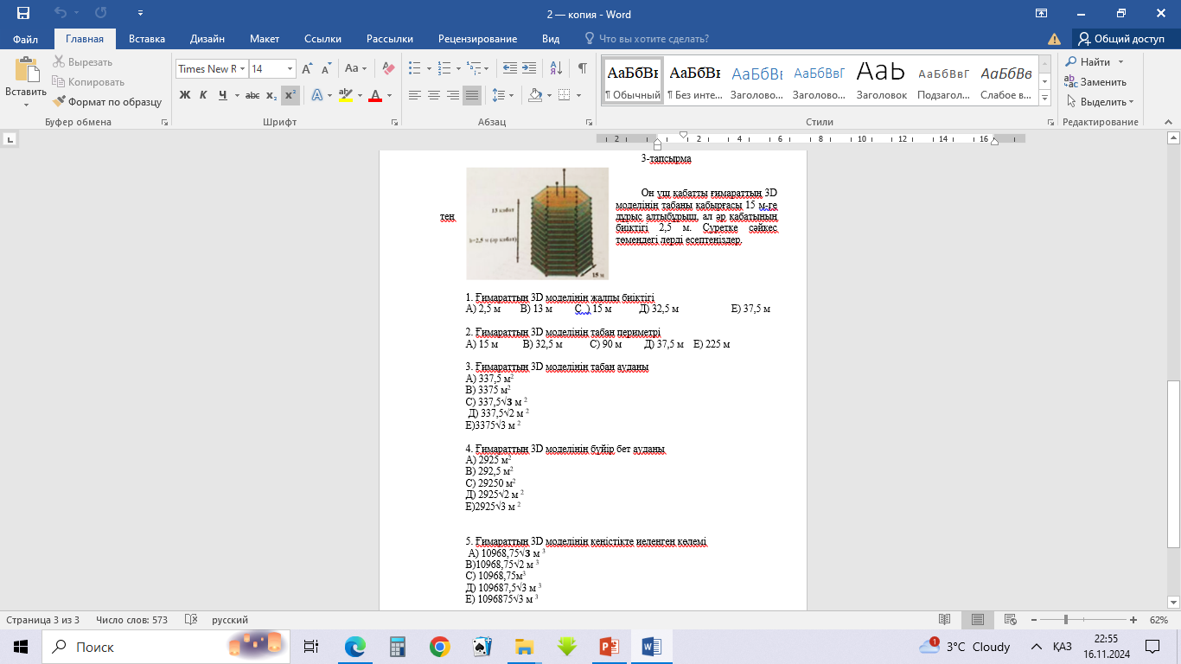
Task: Click the Save icon in title bar
Action: click(x=22, y=14)
